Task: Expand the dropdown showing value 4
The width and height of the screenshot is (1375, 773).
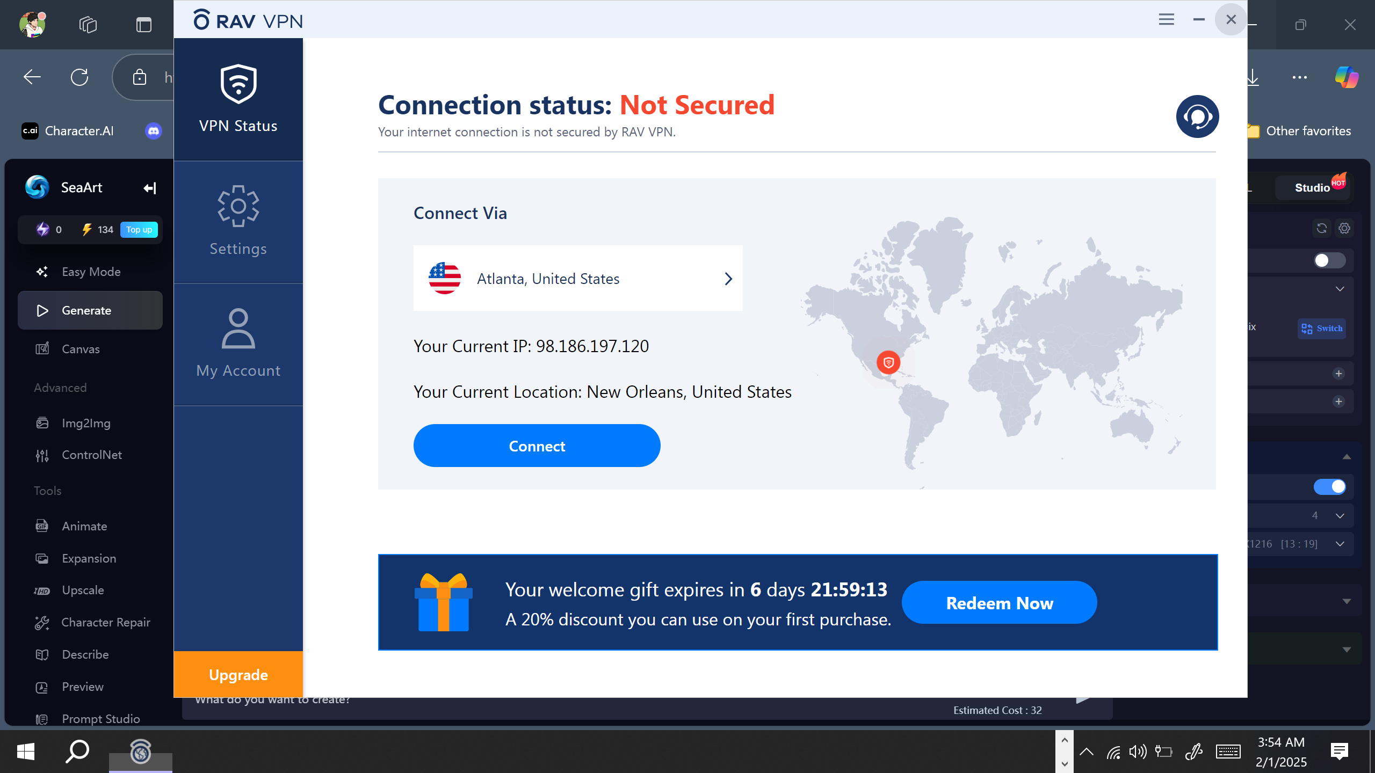Action: [x=1340, y=515]
